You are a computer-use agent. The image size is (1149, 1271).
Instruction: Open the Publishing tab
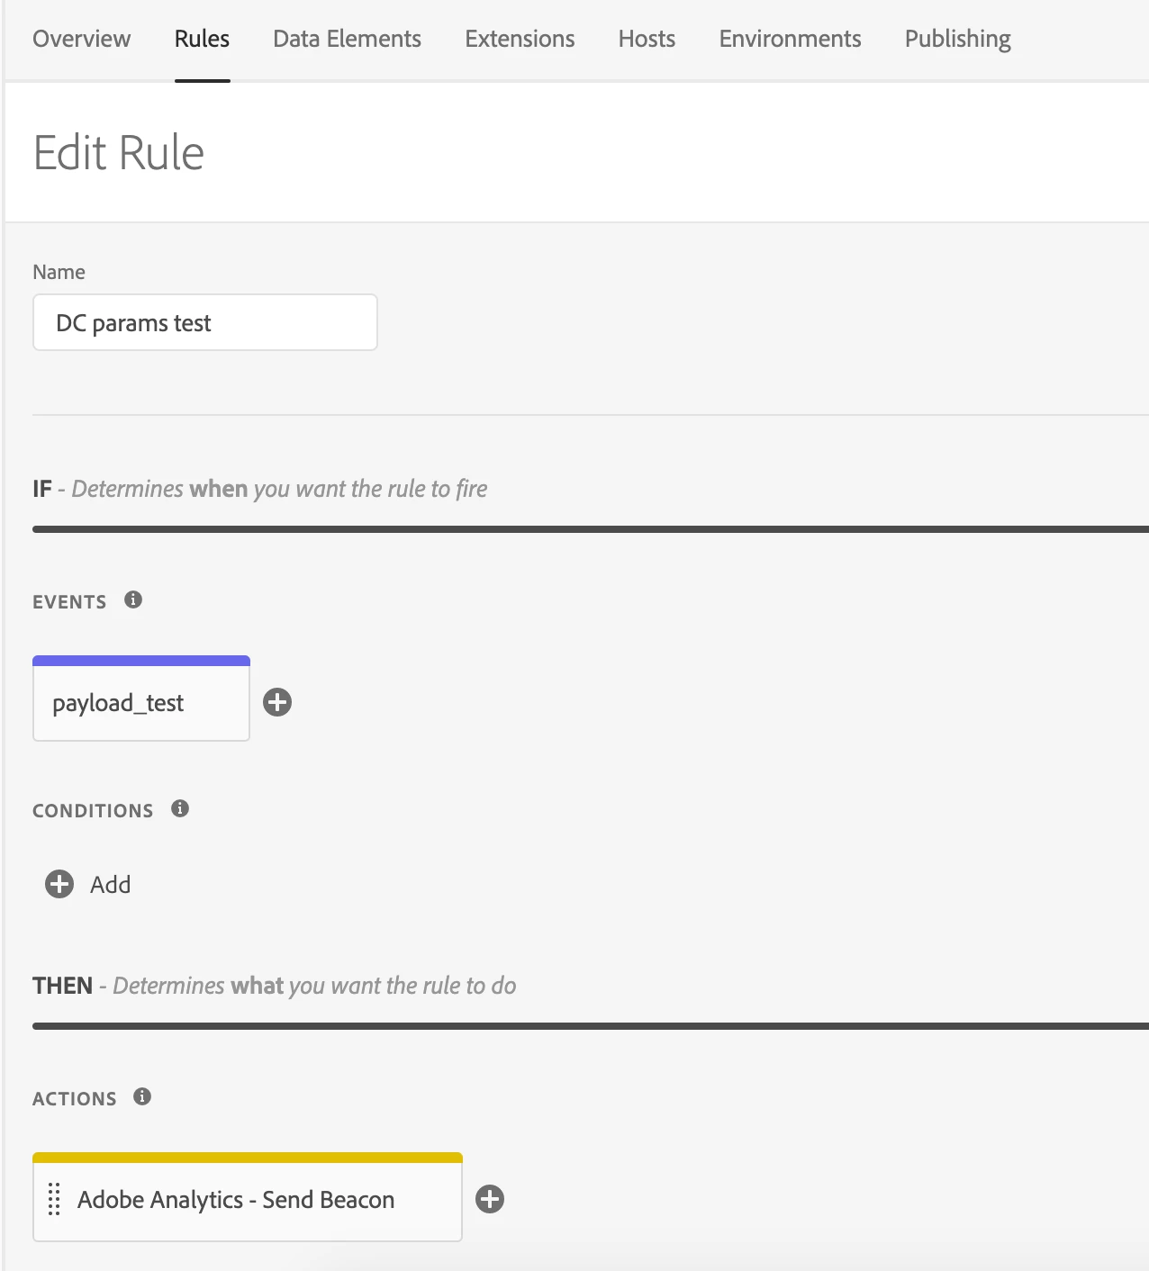[957, 39]
